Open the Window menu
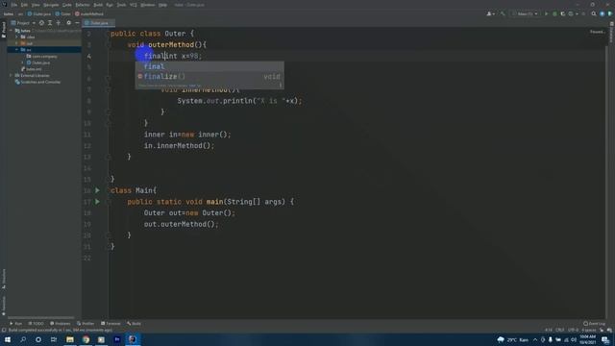 (x=148, y=5)
